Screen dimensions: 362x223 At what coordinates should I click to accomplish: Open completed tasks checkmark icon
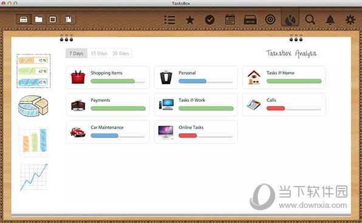click(210, 20)
